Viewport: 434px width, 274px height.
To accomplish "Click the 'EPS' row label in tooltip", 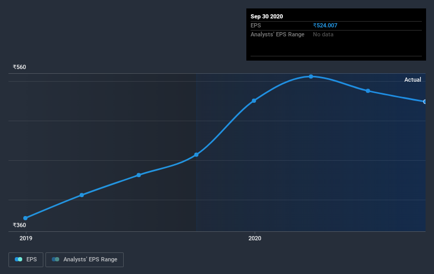I will (x=256, y=25).
